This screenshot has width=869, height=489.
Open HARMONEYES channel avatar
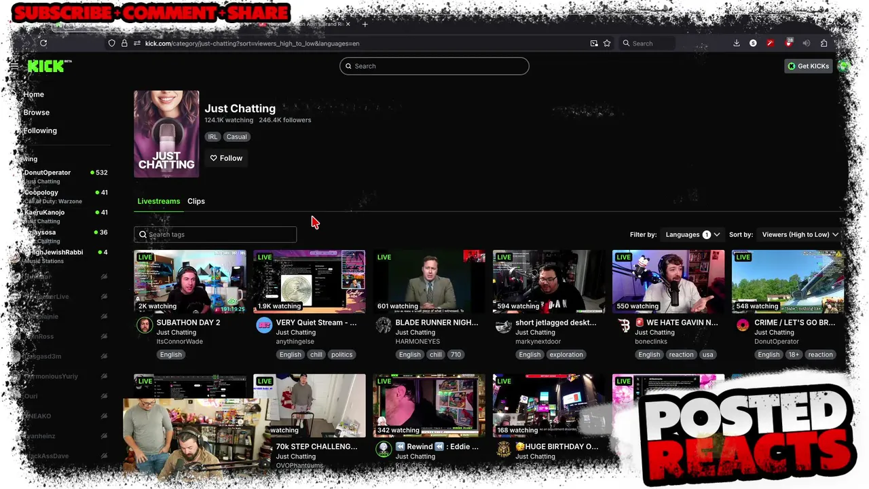click(x=384, y=325)
